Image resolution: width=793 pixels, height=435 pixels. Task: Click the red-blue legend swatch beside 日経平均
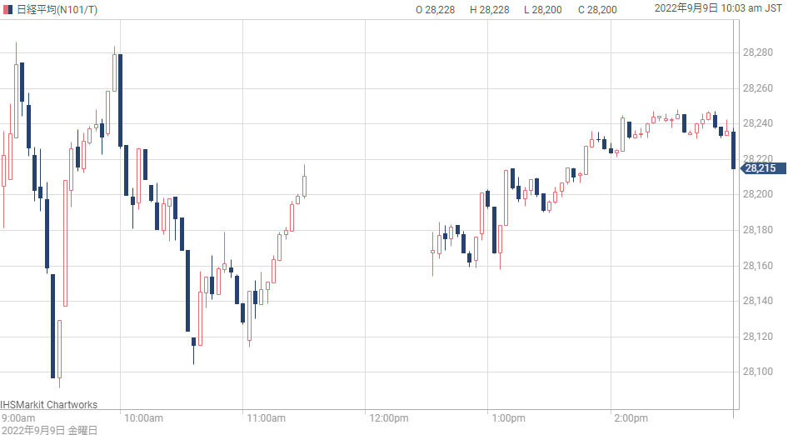7,9
